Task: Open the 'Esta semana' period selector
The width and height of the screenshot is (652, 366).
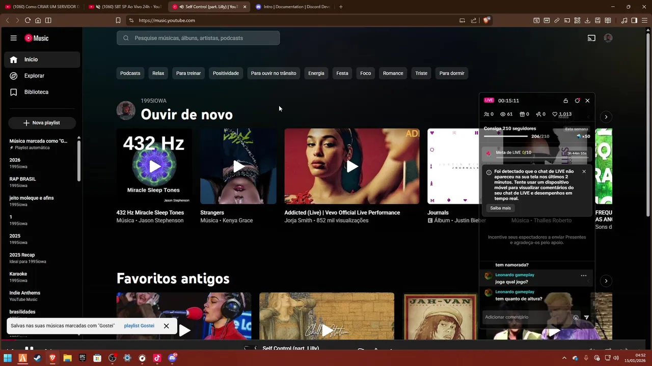Action: coord(577,129)
